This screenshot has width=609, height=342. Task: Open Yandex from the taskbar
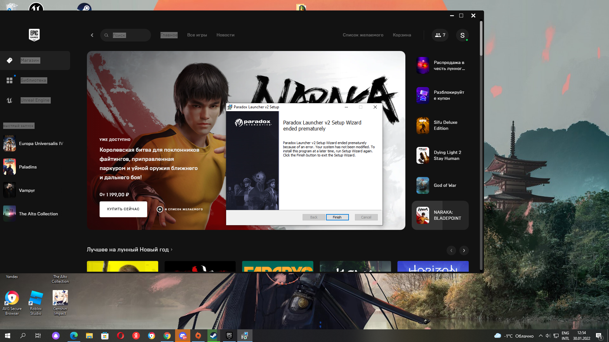click(x=136, y=336)
